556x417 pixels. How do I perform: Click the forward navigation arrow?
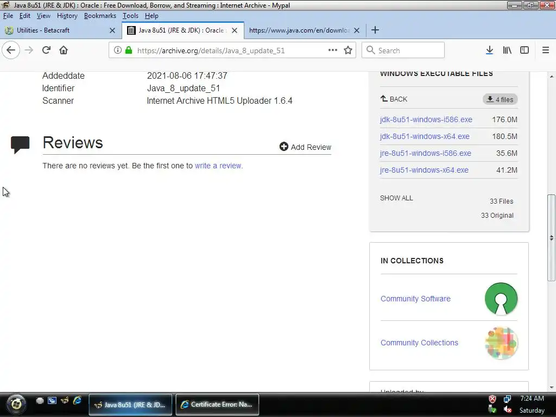click(x=29, y=50)
